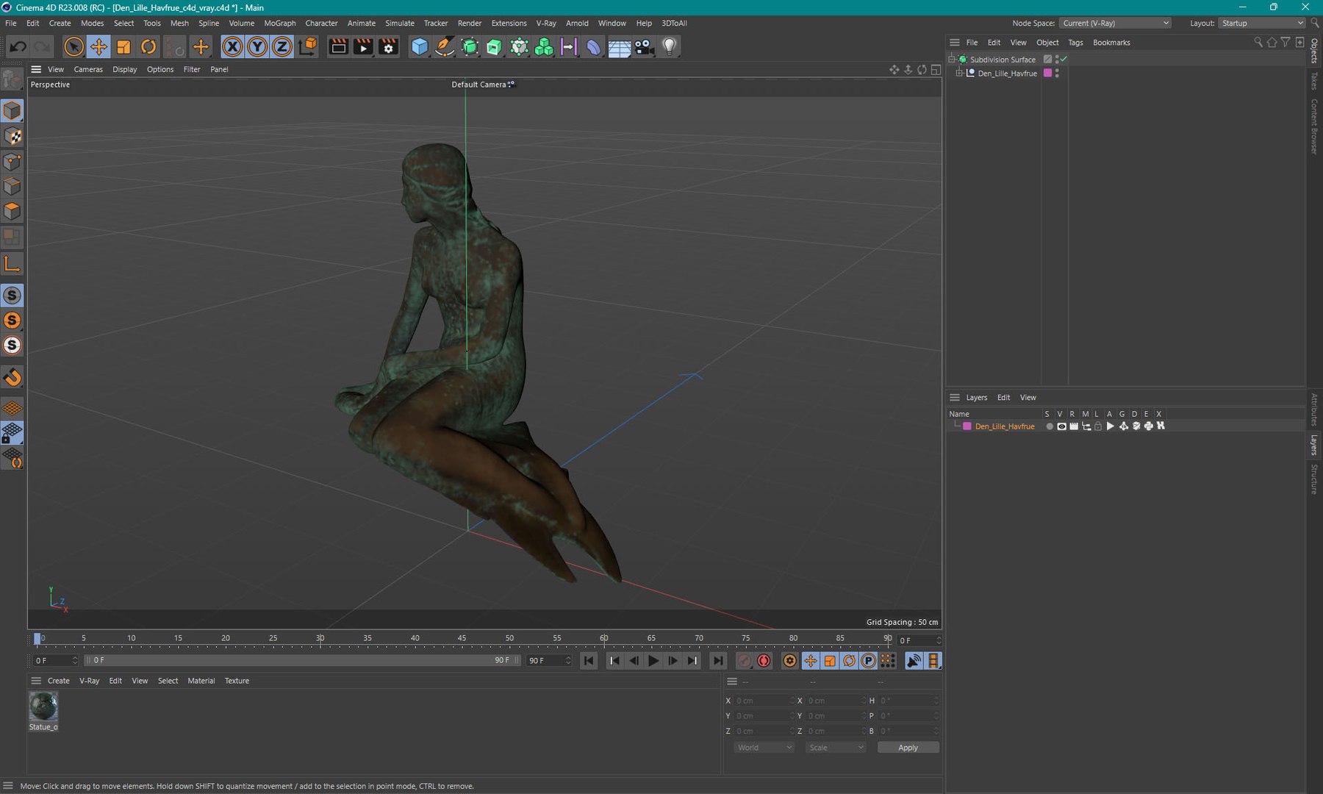Viewport: 1323px width, 794px height.
Task: Switch to the Layers side tab
Action: point(1315,446)
